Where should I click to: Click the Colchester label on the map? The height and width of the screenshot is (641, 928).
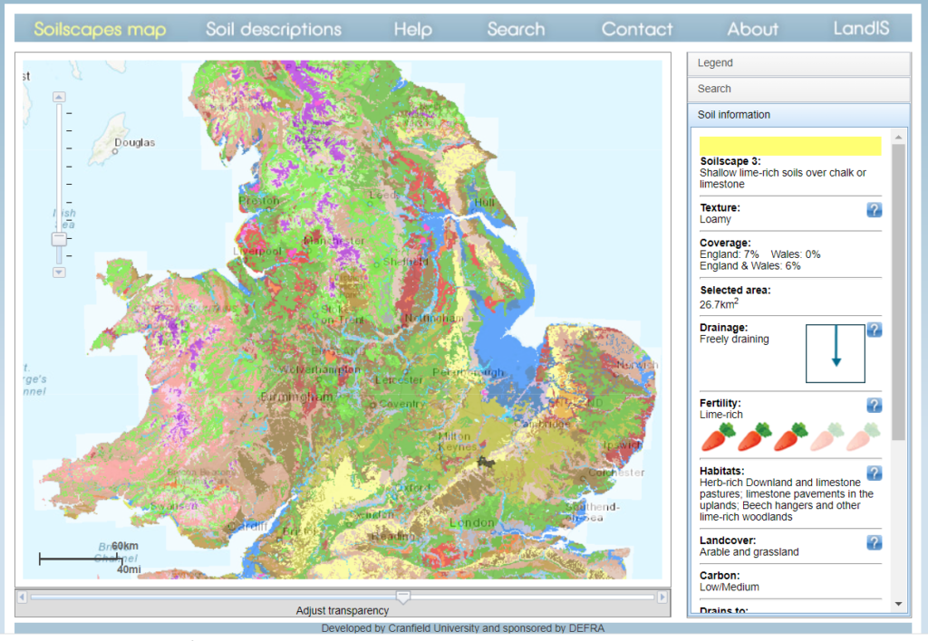(616, 473)
